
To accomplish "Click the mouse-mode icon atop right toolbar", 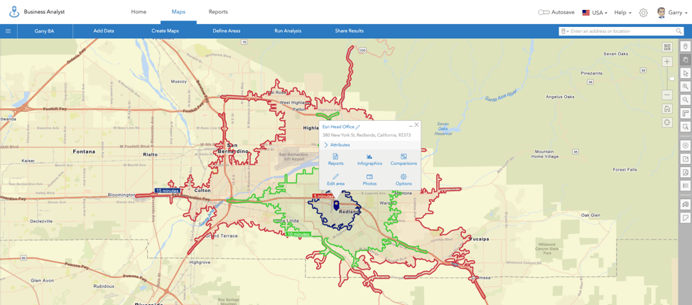I will (x=686, y=46).
